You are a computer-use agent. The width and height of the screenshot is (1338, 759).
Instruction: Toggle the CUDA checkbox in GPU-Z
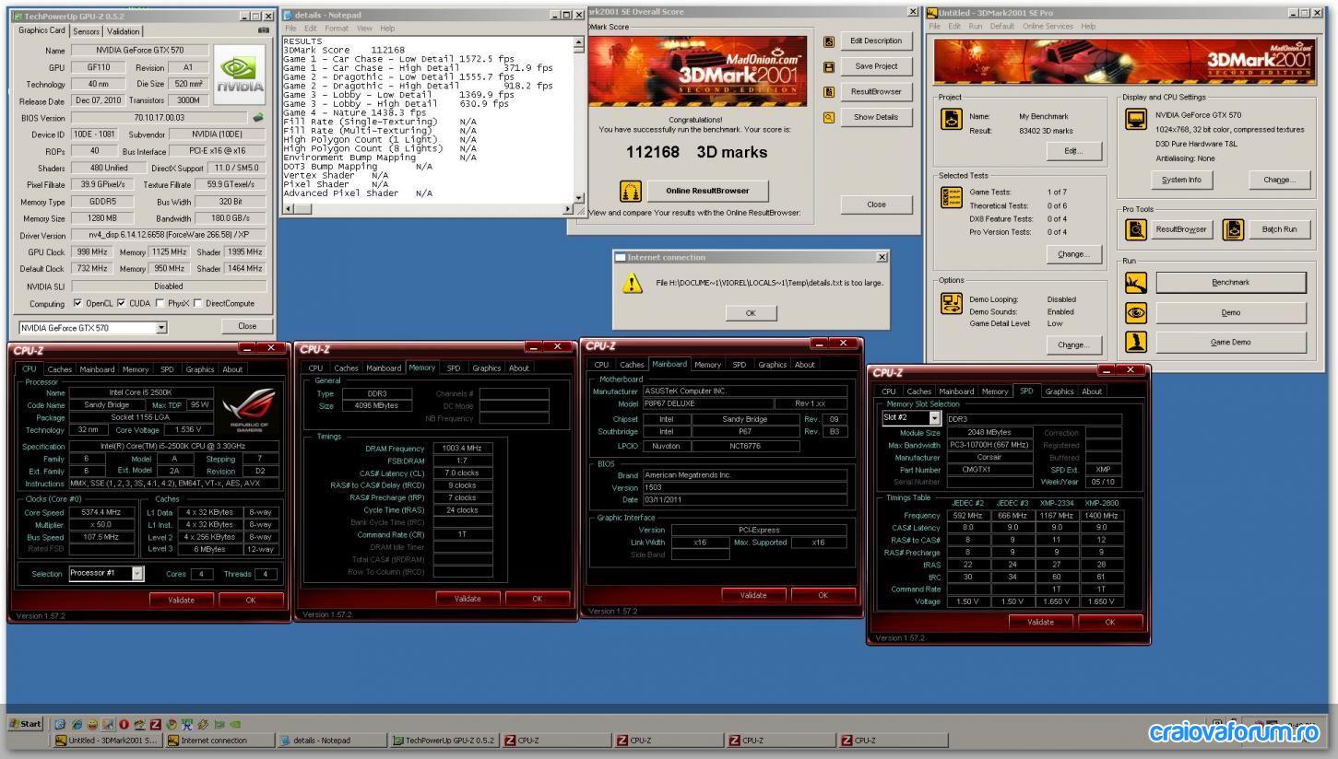point(122,303)
